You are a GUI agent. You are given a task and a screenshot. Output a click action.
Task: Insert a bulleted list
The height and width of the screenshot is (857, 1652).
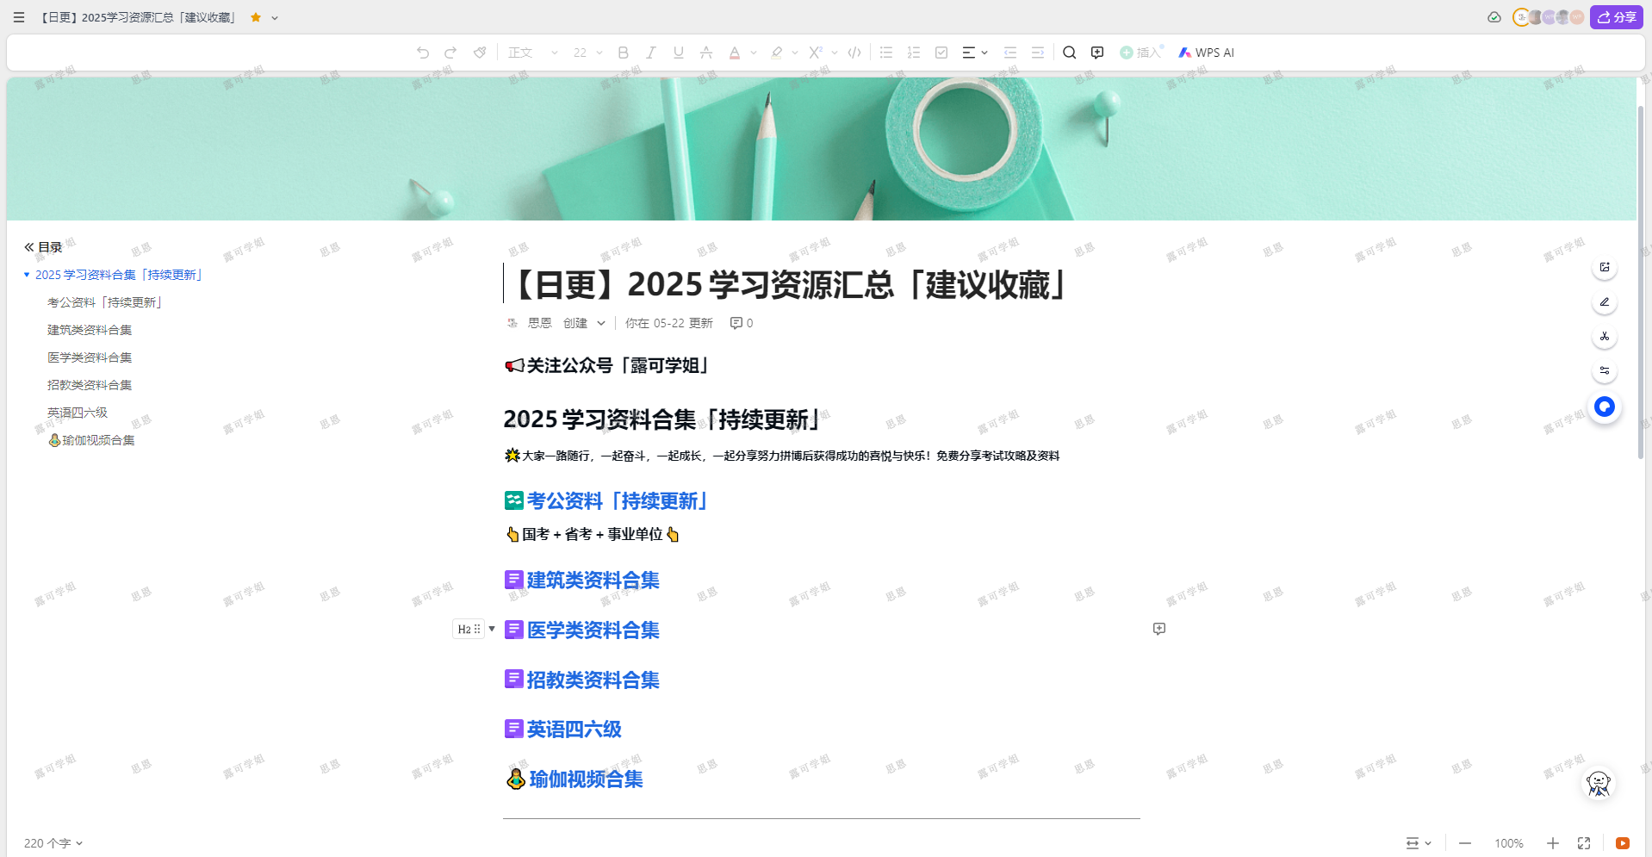tap(886, 53)
